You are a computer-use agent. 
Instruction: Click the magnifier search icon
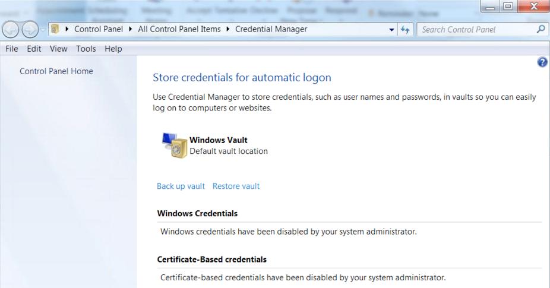click(541, 30)
